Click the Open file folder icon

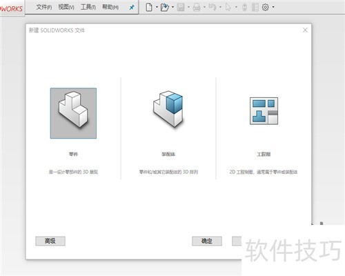(x=165, y=7)
